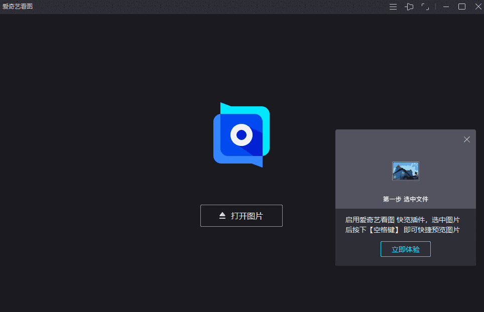Close the 爱奇艺看图 application
This screenshot has height=312, width=484.
click(x=477, y=7)
